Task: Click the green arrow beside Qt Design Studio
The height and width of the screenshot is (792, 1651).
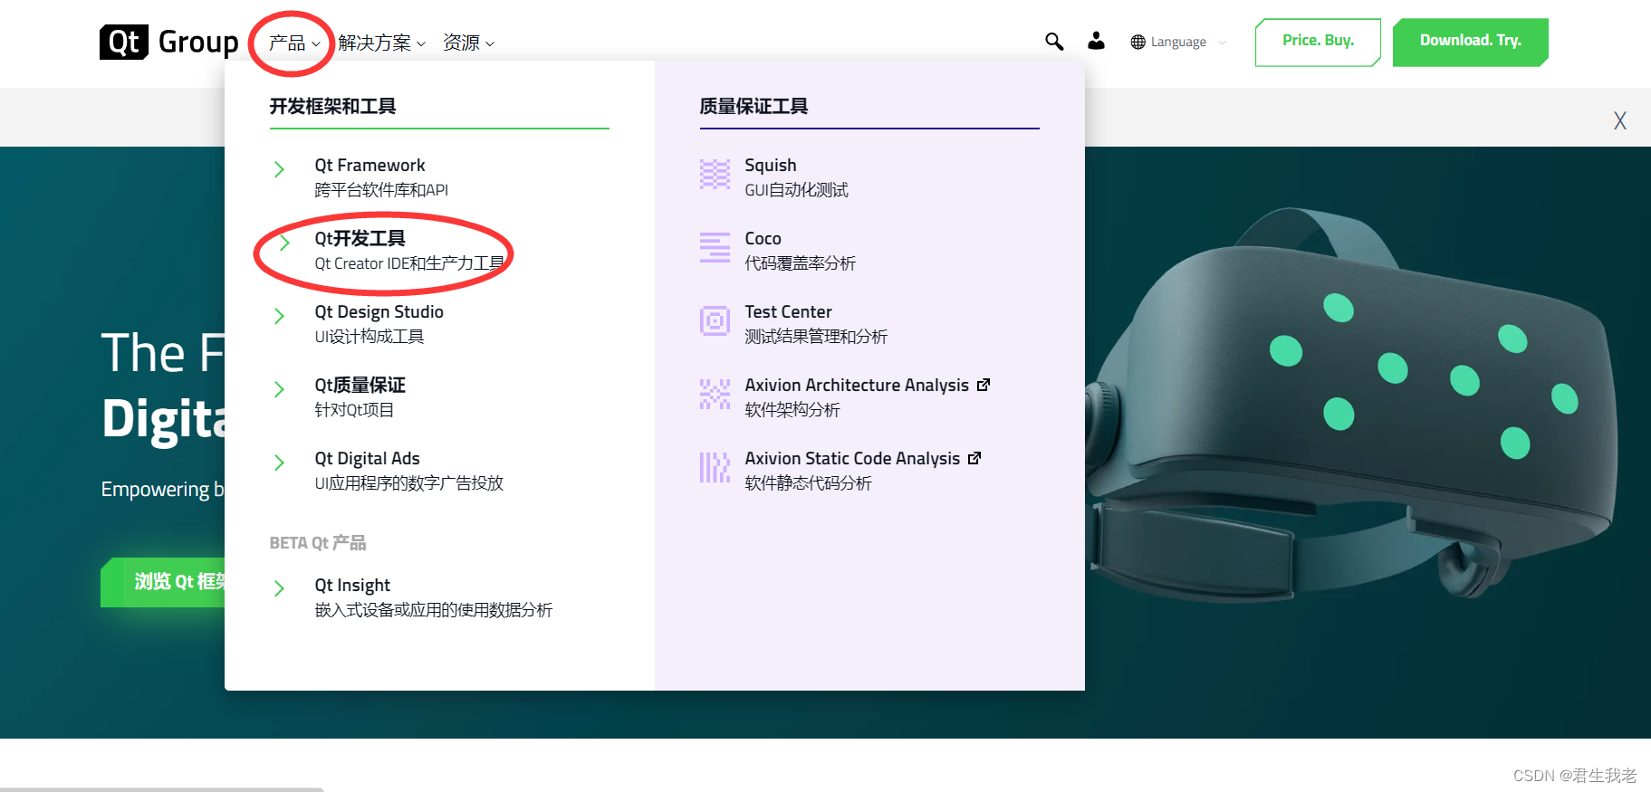Action: (279, 316)
